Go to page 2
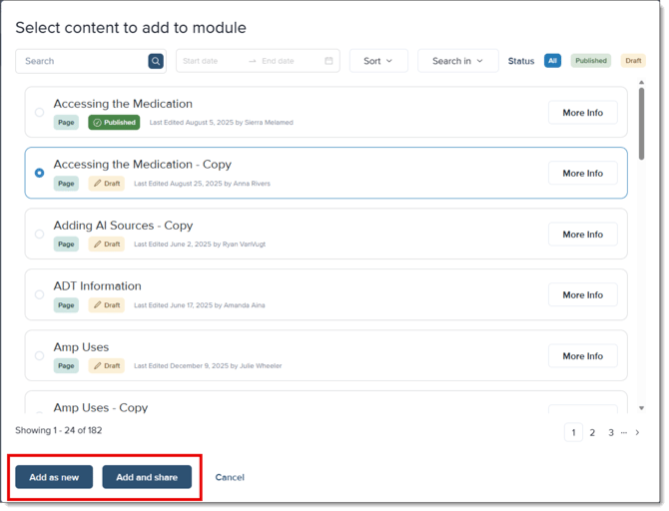The width and height of the screenshot is (669, 511). tap(592, 432)
